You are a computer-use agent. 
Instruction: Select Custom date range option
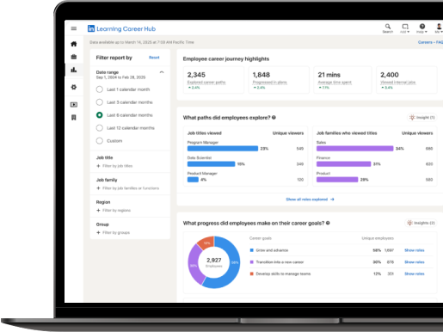coord(100,141)
